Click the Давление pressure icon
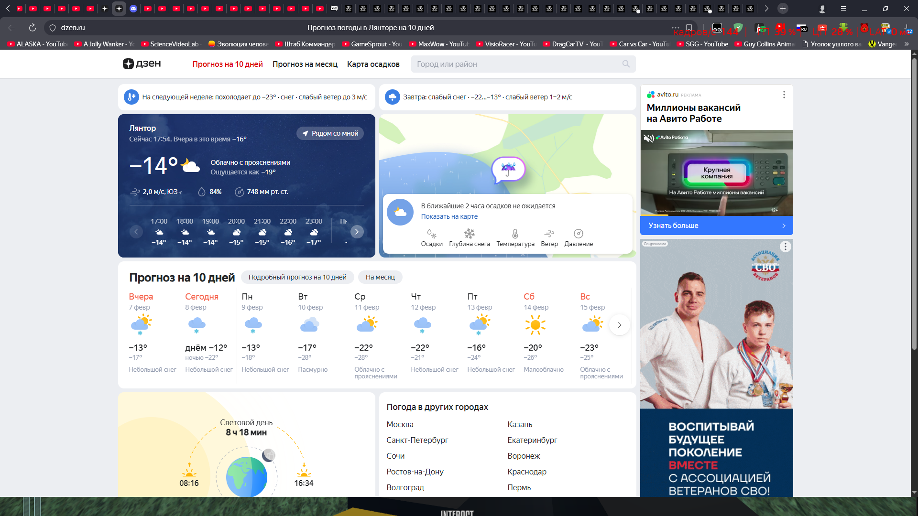The width and height of the screenshot is (918, 516). (578, 234)
